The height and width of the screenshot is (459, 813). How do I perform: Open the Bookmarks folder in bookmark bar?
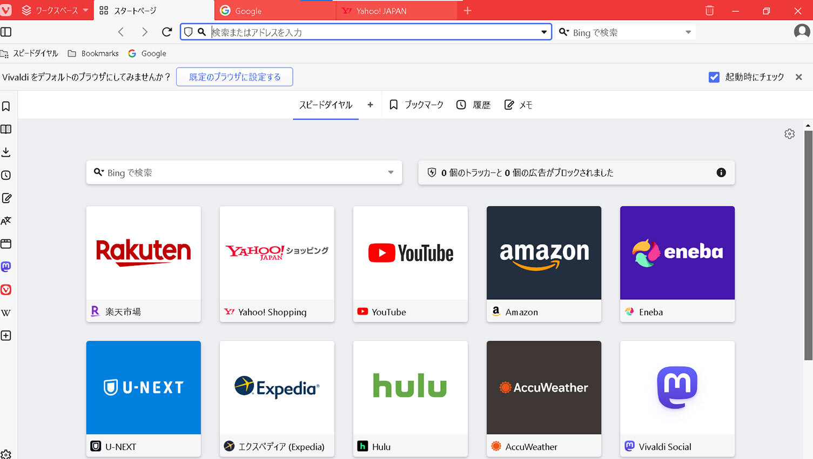(93, 53)
